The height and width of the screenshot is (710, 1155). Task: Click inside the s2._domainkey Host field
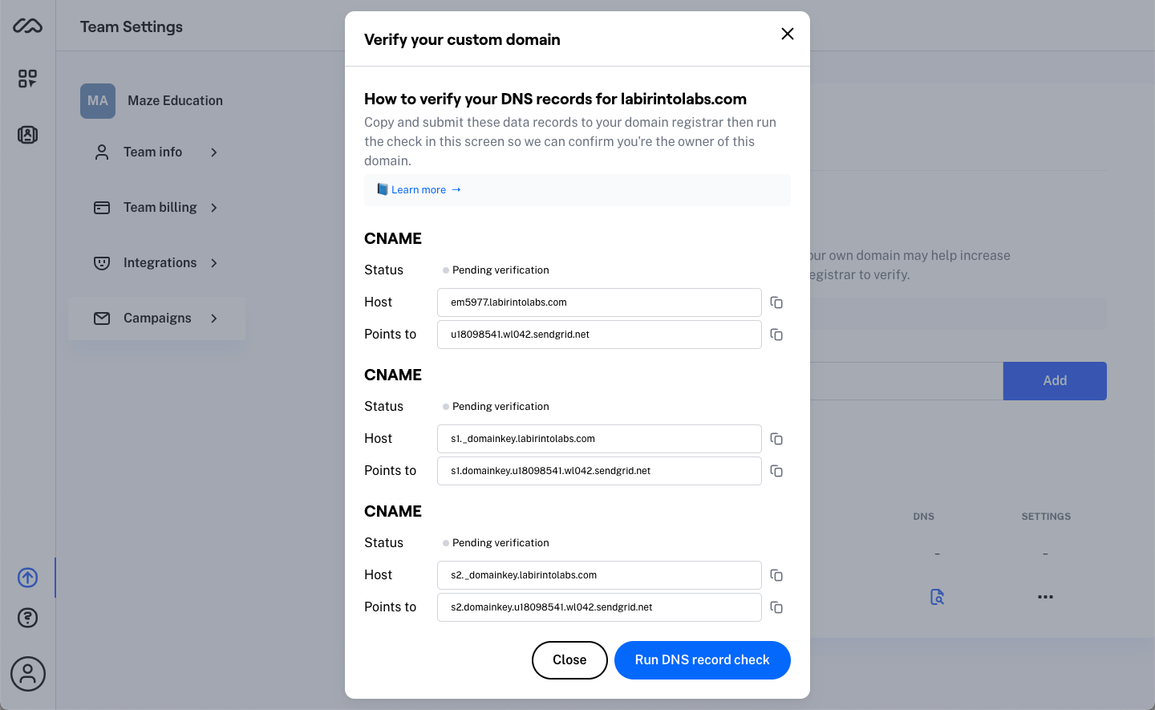599,575
